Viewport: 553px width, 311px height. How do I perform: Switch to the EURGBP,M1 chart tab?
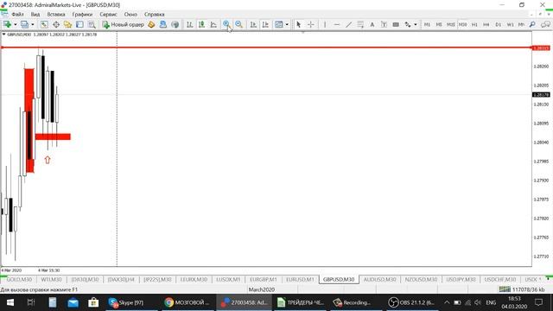click(264, 279)
